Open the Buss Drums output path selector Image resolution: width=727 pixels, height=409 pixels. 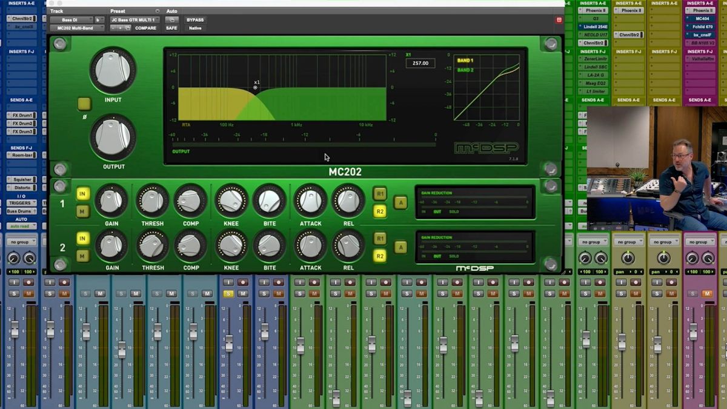(22, 211)
